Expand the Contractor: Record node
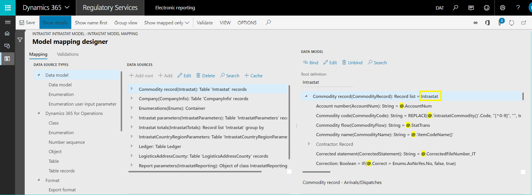 click(x=309, y=144)
